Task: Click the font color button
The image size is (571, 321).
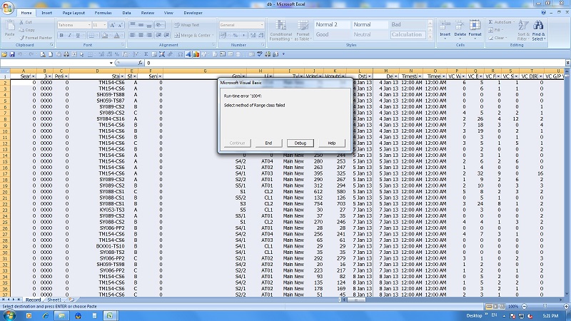Action: pyautogui.click(x=116, y=35)
